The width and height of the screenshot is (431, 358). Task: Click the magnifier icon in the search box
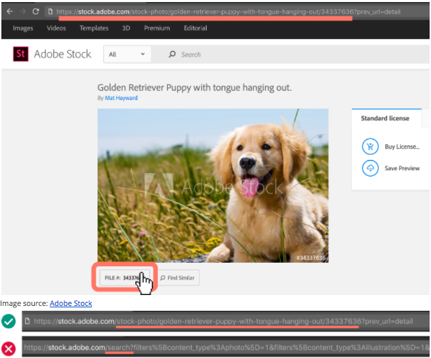tap(172, 55)
